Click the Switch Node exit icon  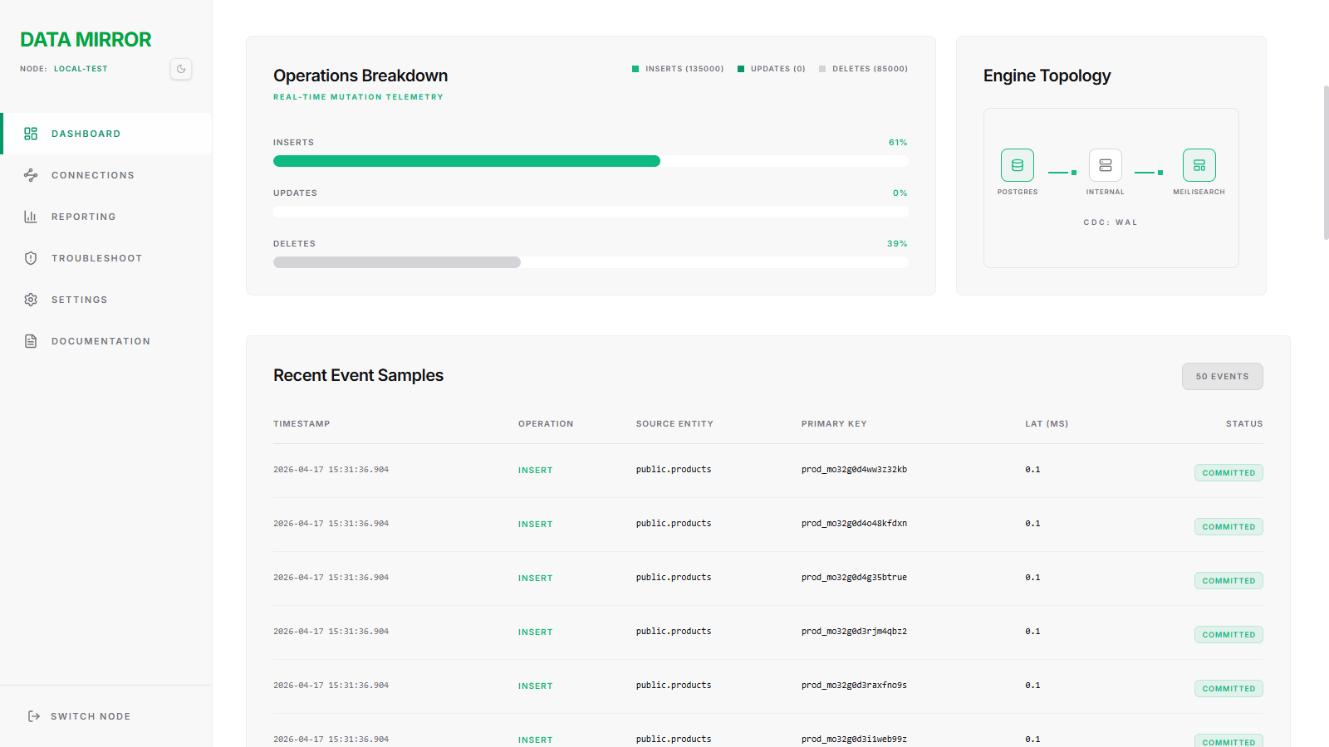[34, 716]
